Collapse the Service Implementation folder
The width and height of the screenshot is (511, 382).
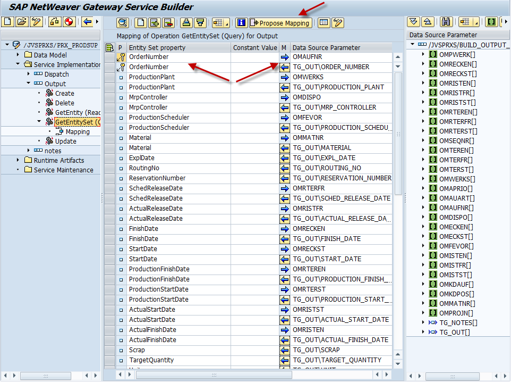pos(18,64)
